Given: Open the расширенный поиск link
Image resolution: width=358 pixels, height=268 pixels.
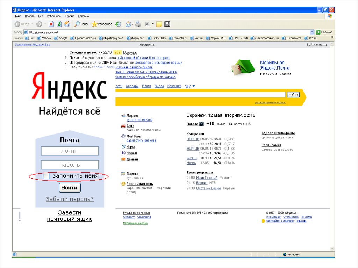Looking at the screenshot, I should [x=270, y=102].
